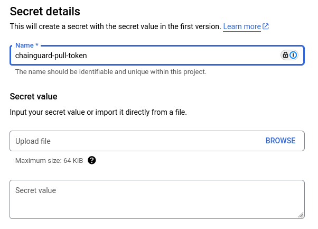The image size is (318, 229).
Task: Click the 'This will create a secret' description
Action: (x=115, y=26)
